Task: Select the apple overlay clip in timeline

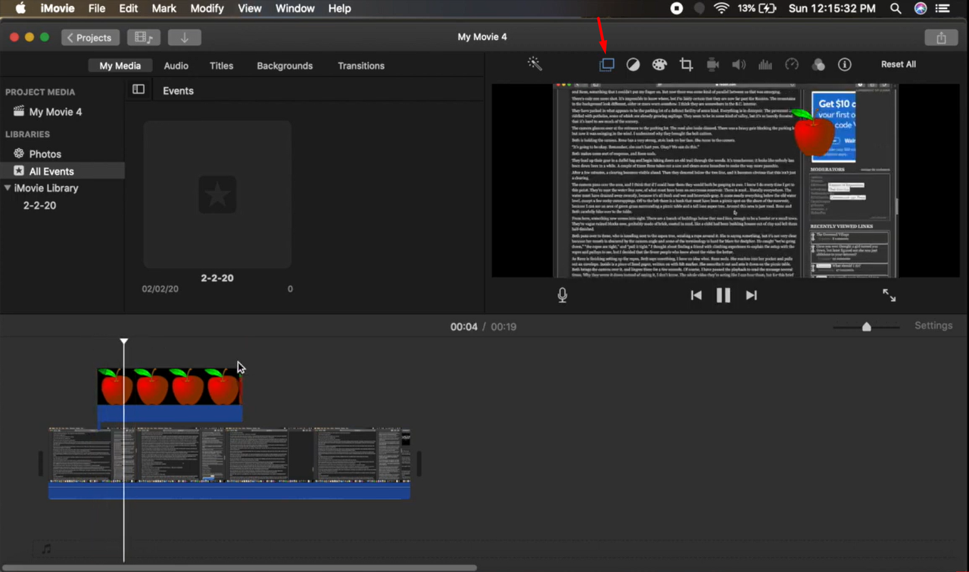Action: 170,394
